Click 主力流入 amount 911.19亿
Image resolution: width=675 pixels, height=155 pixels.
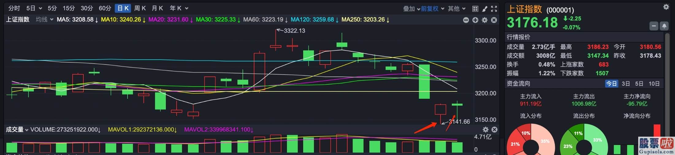tap(531, 104)
